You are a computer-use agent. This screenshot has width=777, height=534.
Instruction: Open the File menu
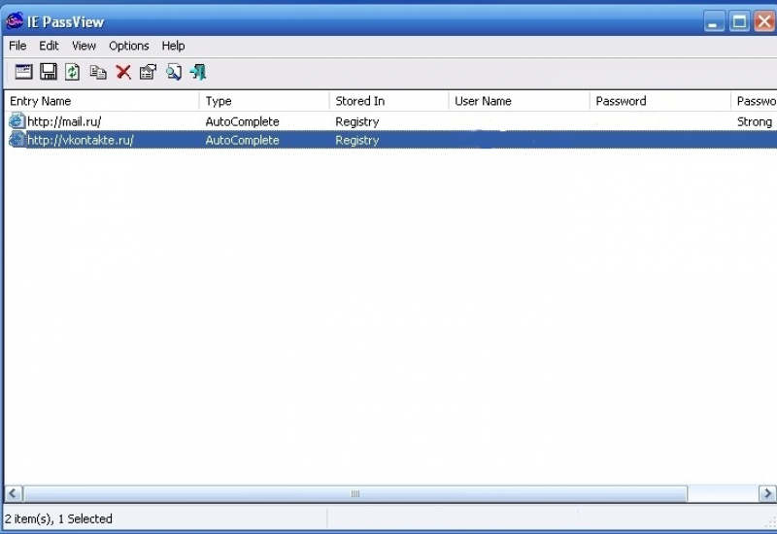(17, 46)
